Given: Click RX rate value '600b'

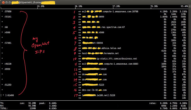Looking at the screenshot, I should [164, 106].
